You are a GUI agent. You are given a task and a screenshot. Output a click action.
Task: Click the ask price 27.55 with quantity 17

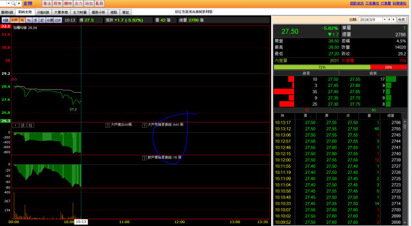coord(355,79)
